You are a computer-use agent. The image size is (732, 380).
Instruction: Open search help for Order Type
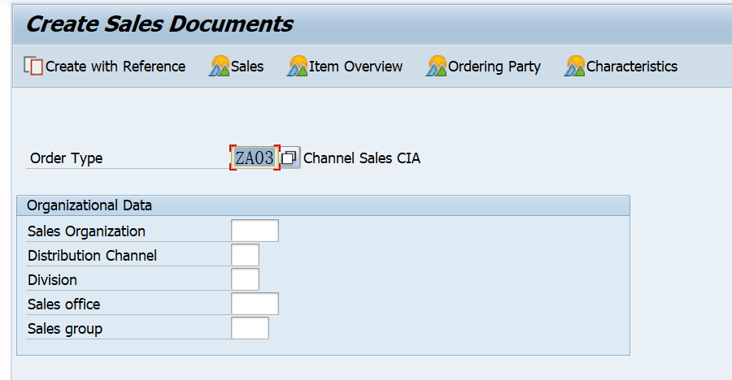click(290, 158)
